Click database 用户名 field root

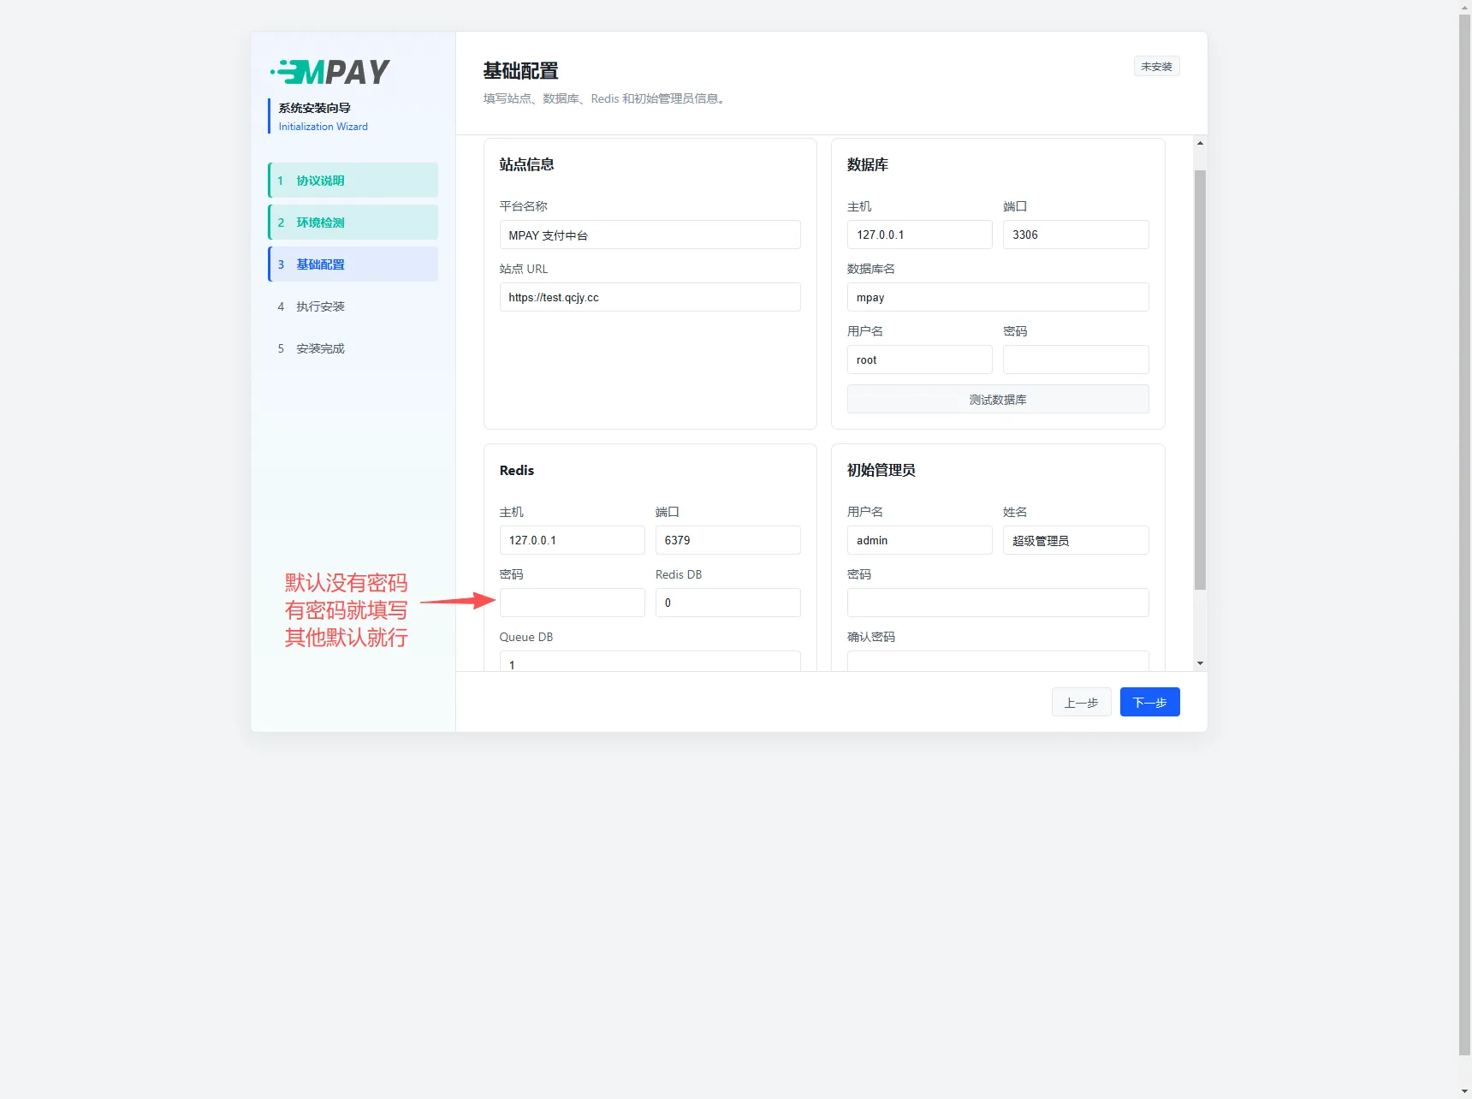920,359
